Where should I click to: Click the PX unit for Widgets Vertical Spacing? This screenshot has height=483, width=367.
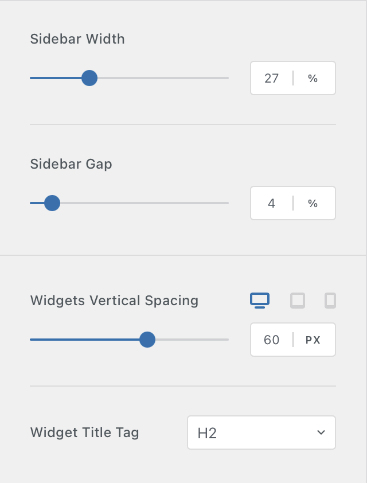pos(313,340)
